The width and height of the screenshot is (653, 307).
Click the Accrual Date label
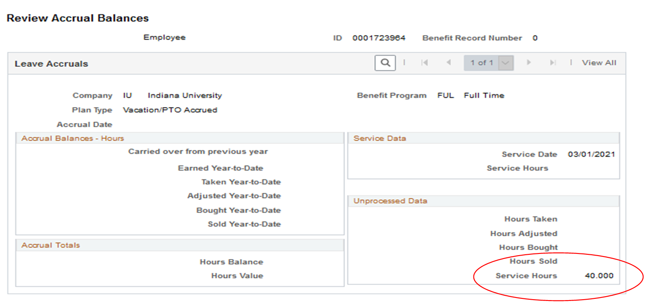pyautogui.click(x=85, y=125)
